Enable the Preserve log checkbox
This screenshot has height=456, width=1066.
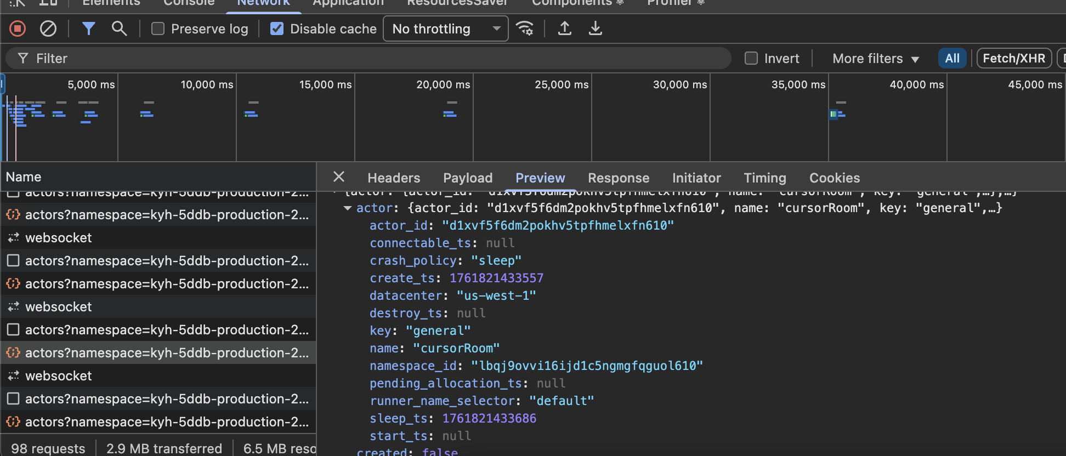pos(158,29)
